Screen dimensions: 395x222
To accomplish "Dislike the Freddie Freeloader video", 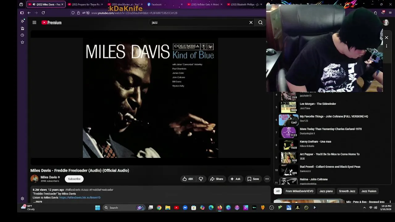I will [x=201, y=179].
